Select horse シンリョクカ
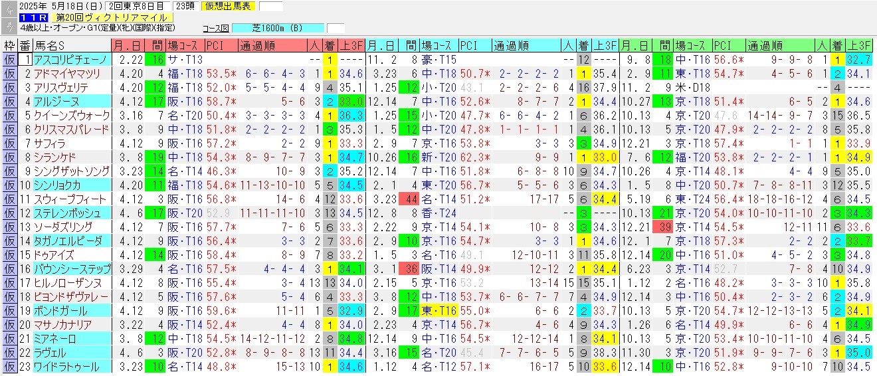 71,185
